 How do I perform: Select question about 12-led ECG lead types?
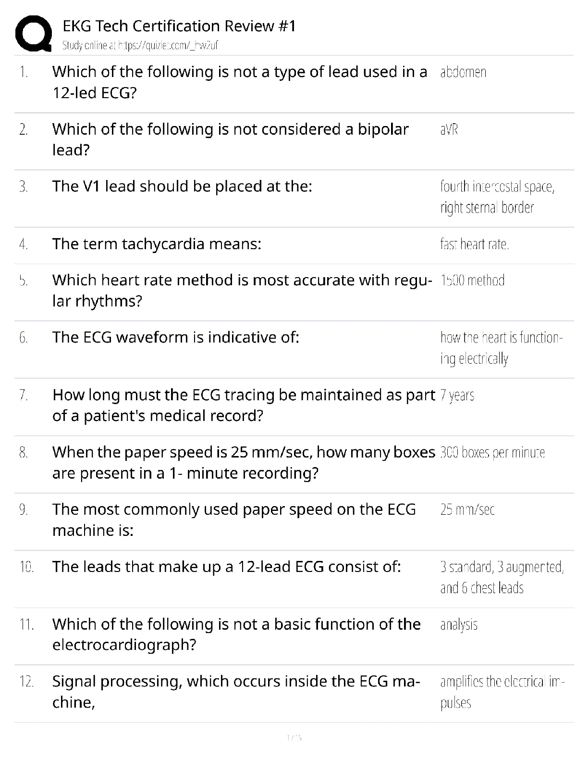point(239,82)
